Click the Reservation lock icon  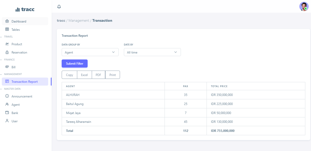click(7, 52)
